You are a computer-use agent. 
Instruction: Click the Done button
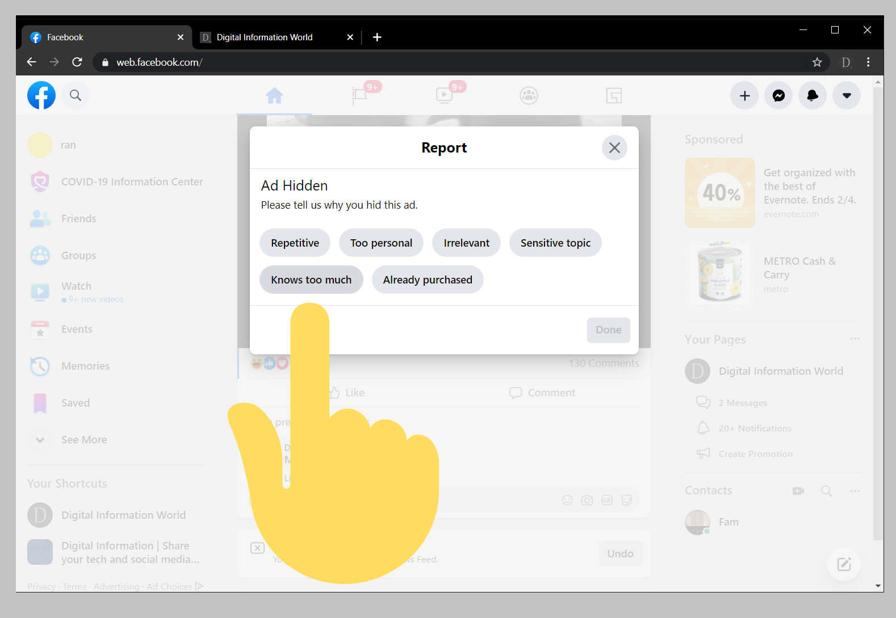[609, 330]
